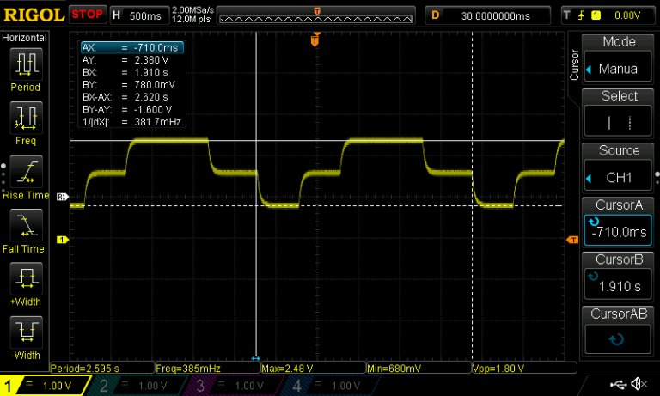Toggle the speaker sound icon
Viewport: 660px width, 396px height.
pos(639,384)
